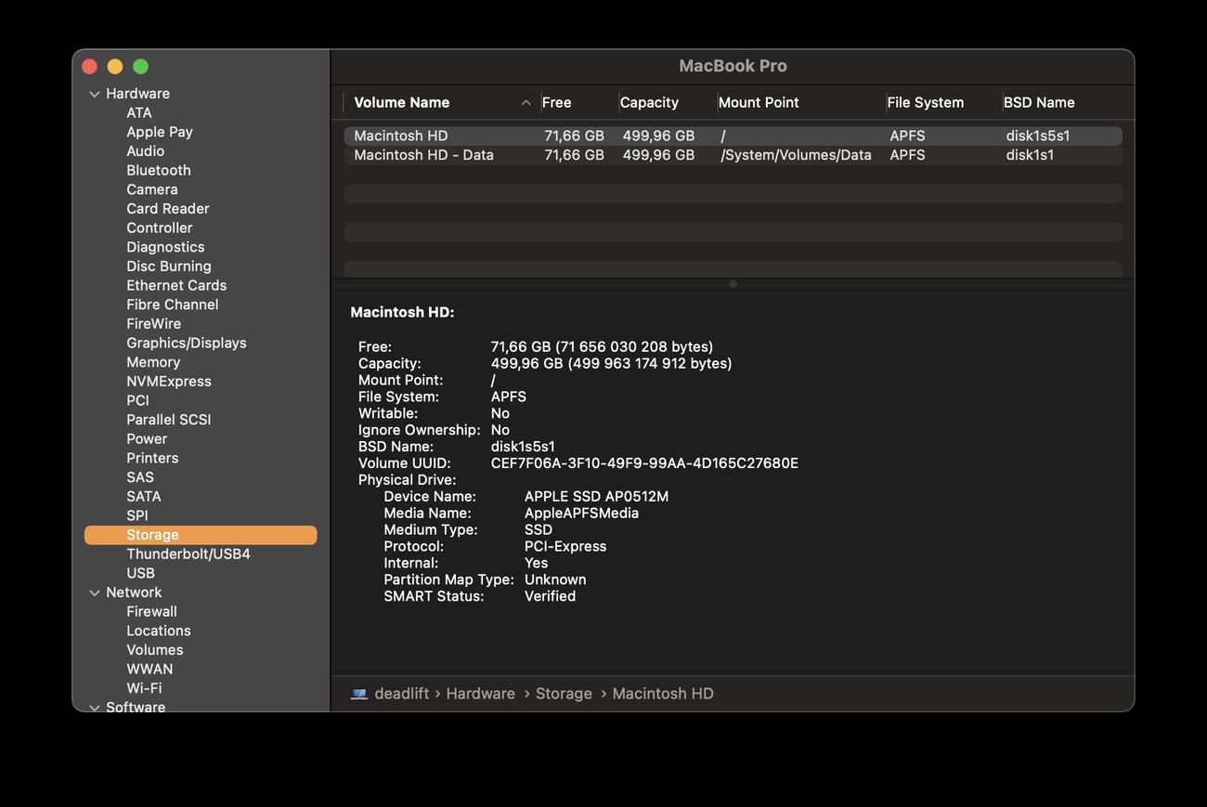Open Bluetooth in the sidebar
Viewport: 1207px width, 807px height.
(159, 171)
